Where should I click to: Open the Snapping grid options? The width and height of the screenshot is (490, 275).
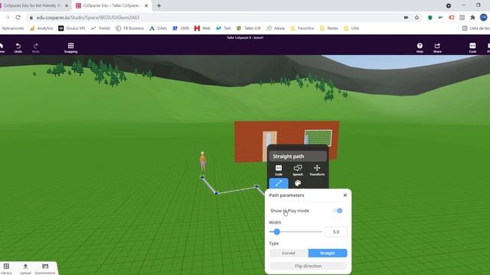pyautogui.click(x=70, y=47)
